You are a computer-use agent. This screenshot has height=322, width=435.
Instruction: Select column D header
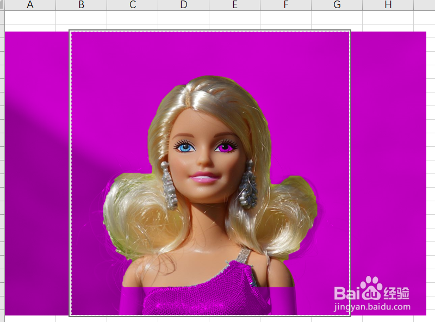(x=184, y=5)
